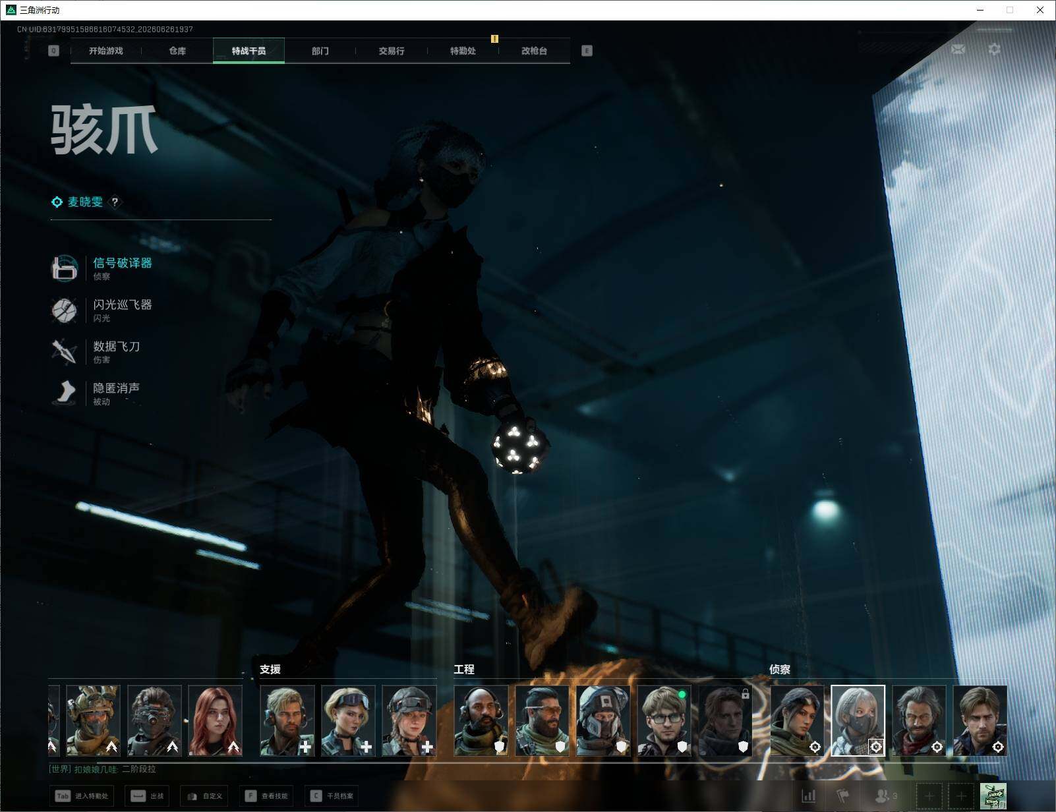Click the 查看技能 button
Viewport: 1056px width, 812px height.
[x=266, y=796]
